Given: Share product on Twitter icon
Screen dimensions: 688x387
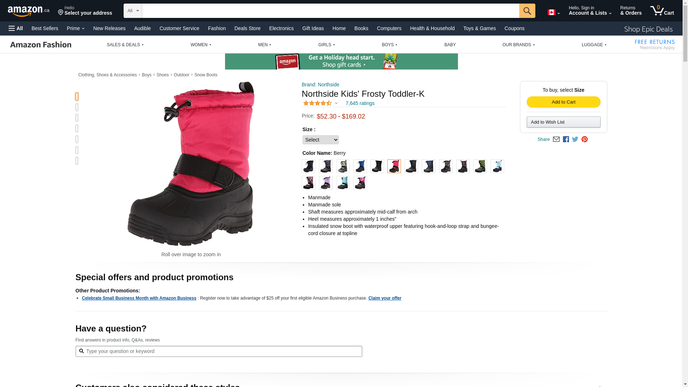Looking at the screenshot, I should (x=575, y=139).
